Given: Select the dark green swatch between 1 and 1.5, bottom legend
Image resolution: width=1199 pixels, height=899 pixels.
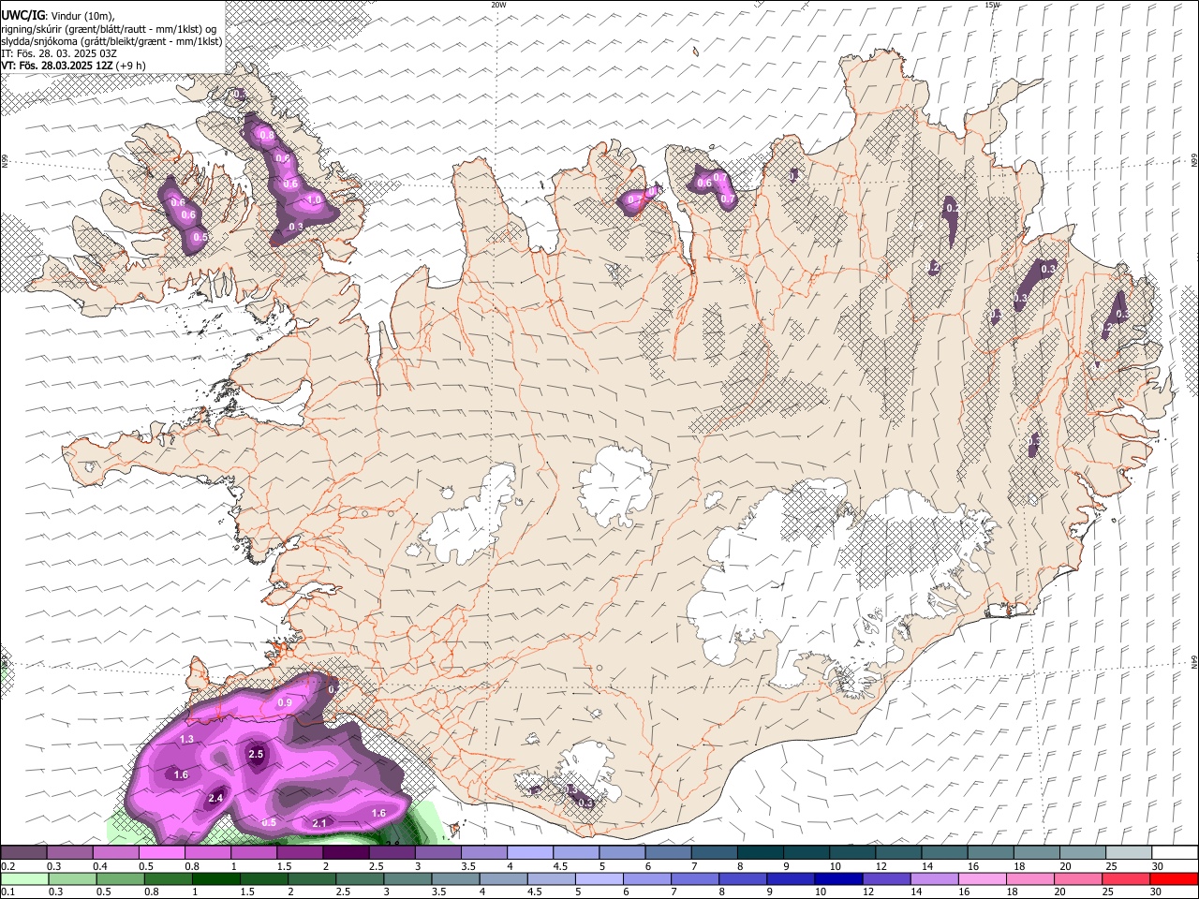Looking at the screenshot, I should coord(215,878).
